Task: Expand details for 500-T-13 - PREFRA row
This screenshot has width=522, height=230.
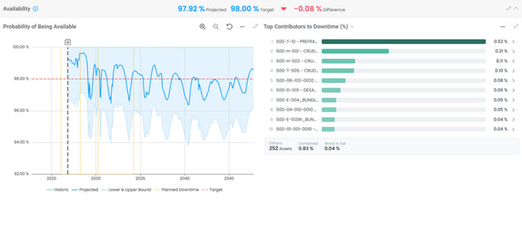Action: click(514, 42)
